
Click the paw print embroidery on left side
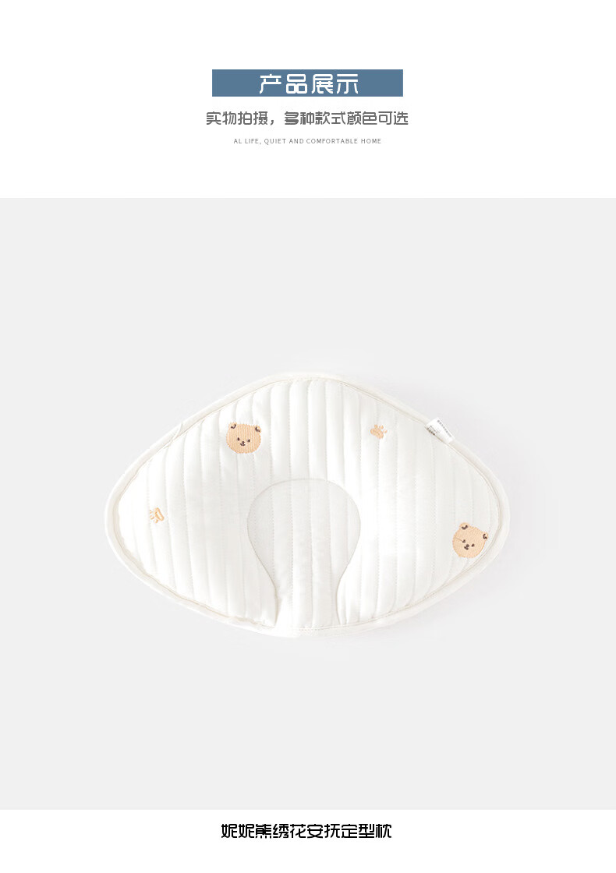point(157,515)
